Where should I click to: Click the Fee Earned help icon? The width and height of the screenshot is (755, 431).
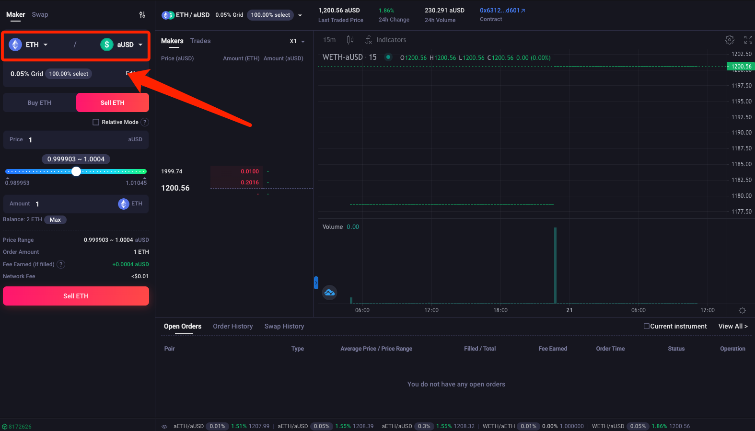pyautogui.click(x=61, y=264)
